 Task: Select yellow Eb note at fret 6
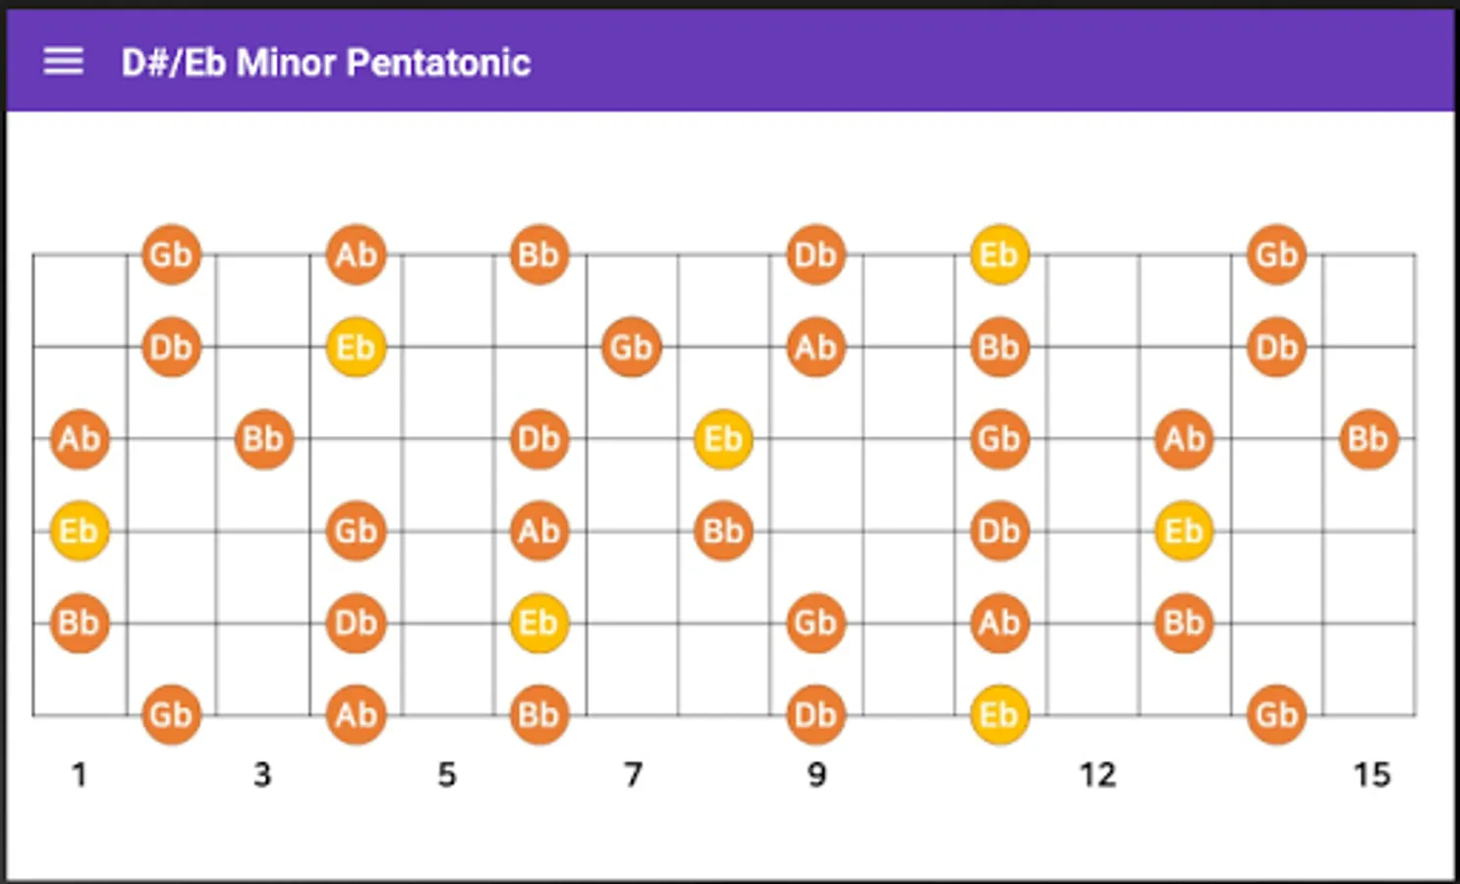pyautogui.click(x=538, y=623)
